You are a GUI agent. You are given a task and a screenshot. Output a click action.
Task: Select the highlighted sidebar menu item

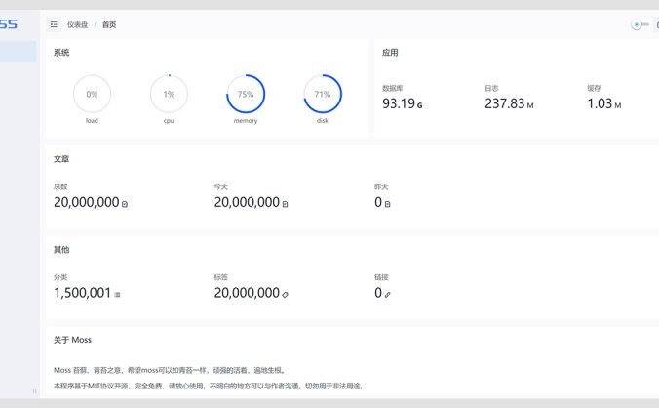coord(19,52)
